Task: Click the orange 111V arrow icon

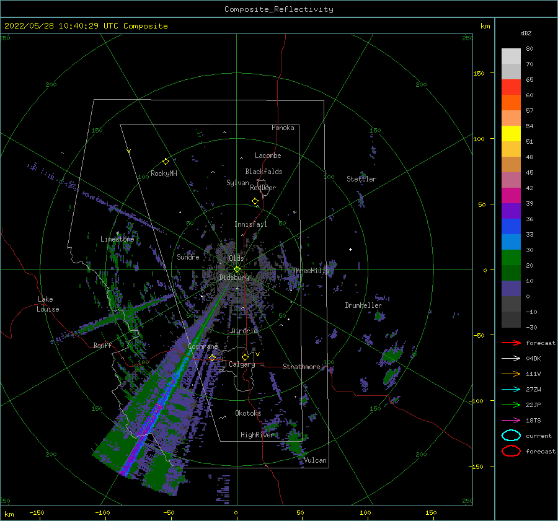Action: (511, 374)
